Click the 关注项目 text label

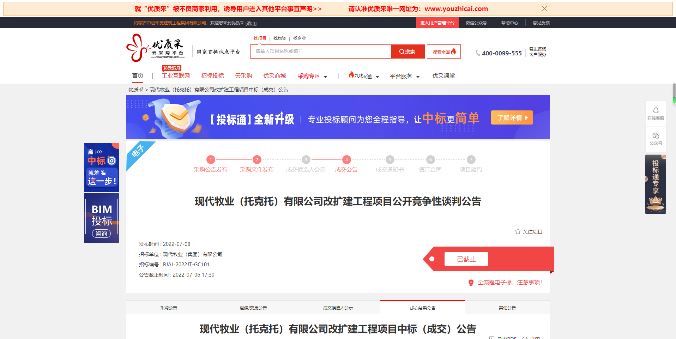coord(532,232)
